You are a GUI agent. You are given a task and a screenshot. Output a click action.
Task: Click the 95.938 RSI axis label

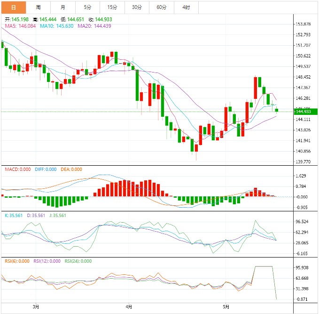pyautogui.click(x=302, y=268)
